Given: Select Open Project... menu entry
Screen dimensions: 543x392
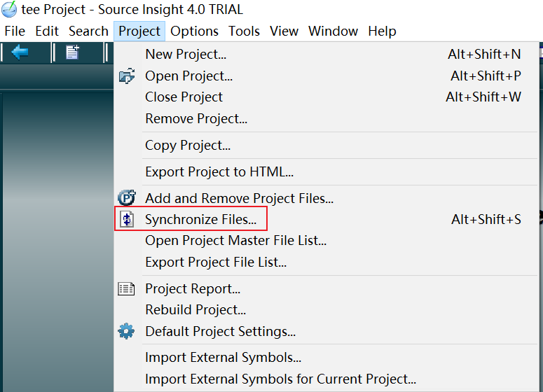Looking at the screenshot, I should 326,76.
